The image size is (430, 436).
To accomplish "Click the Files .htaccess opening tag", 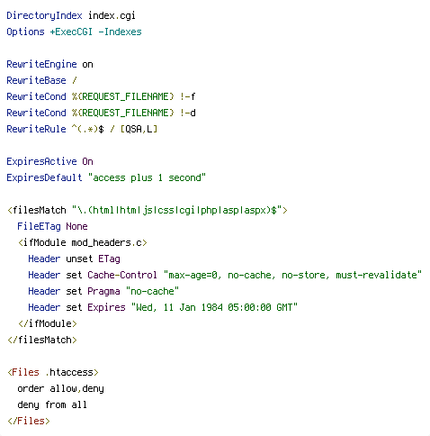I will tap(53, 372).
